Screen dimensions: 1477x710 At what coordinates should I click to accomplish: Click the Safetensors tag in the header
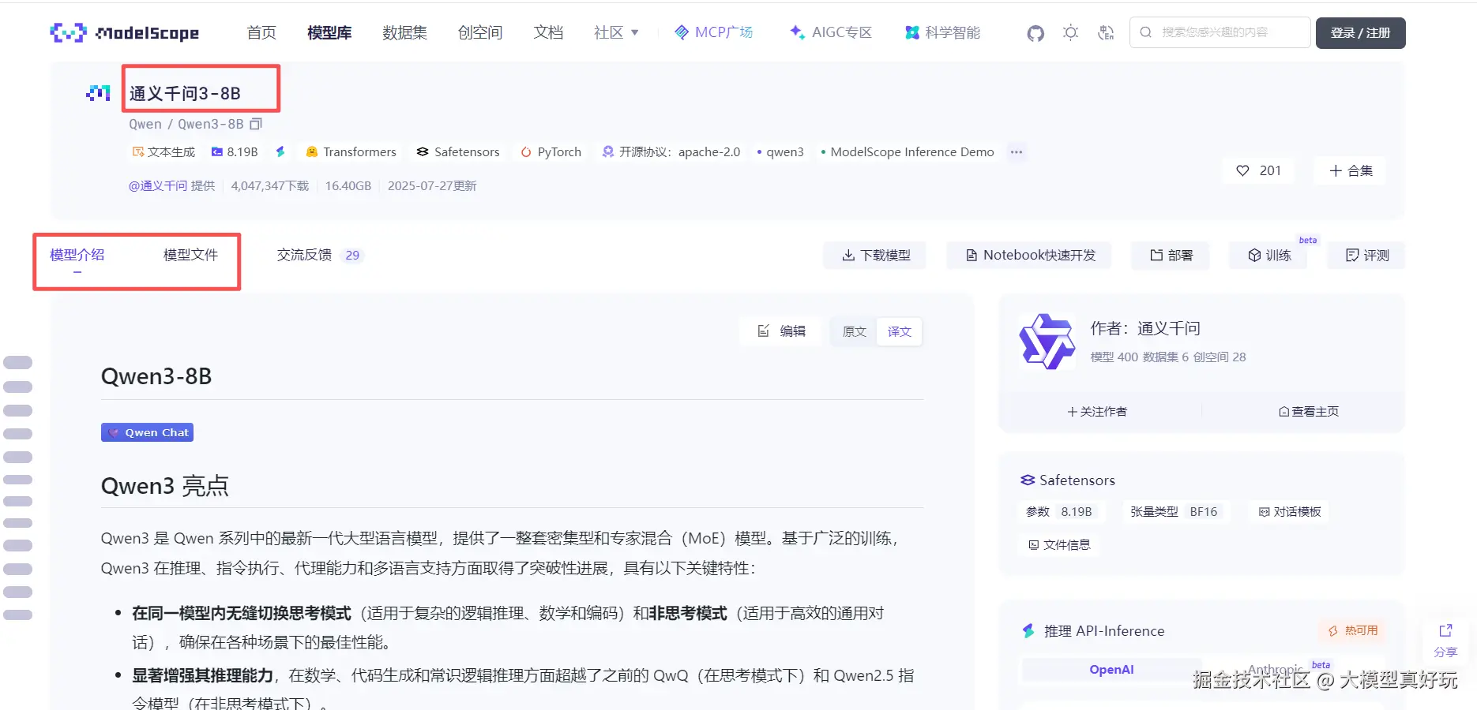click(x=458, y=151)
